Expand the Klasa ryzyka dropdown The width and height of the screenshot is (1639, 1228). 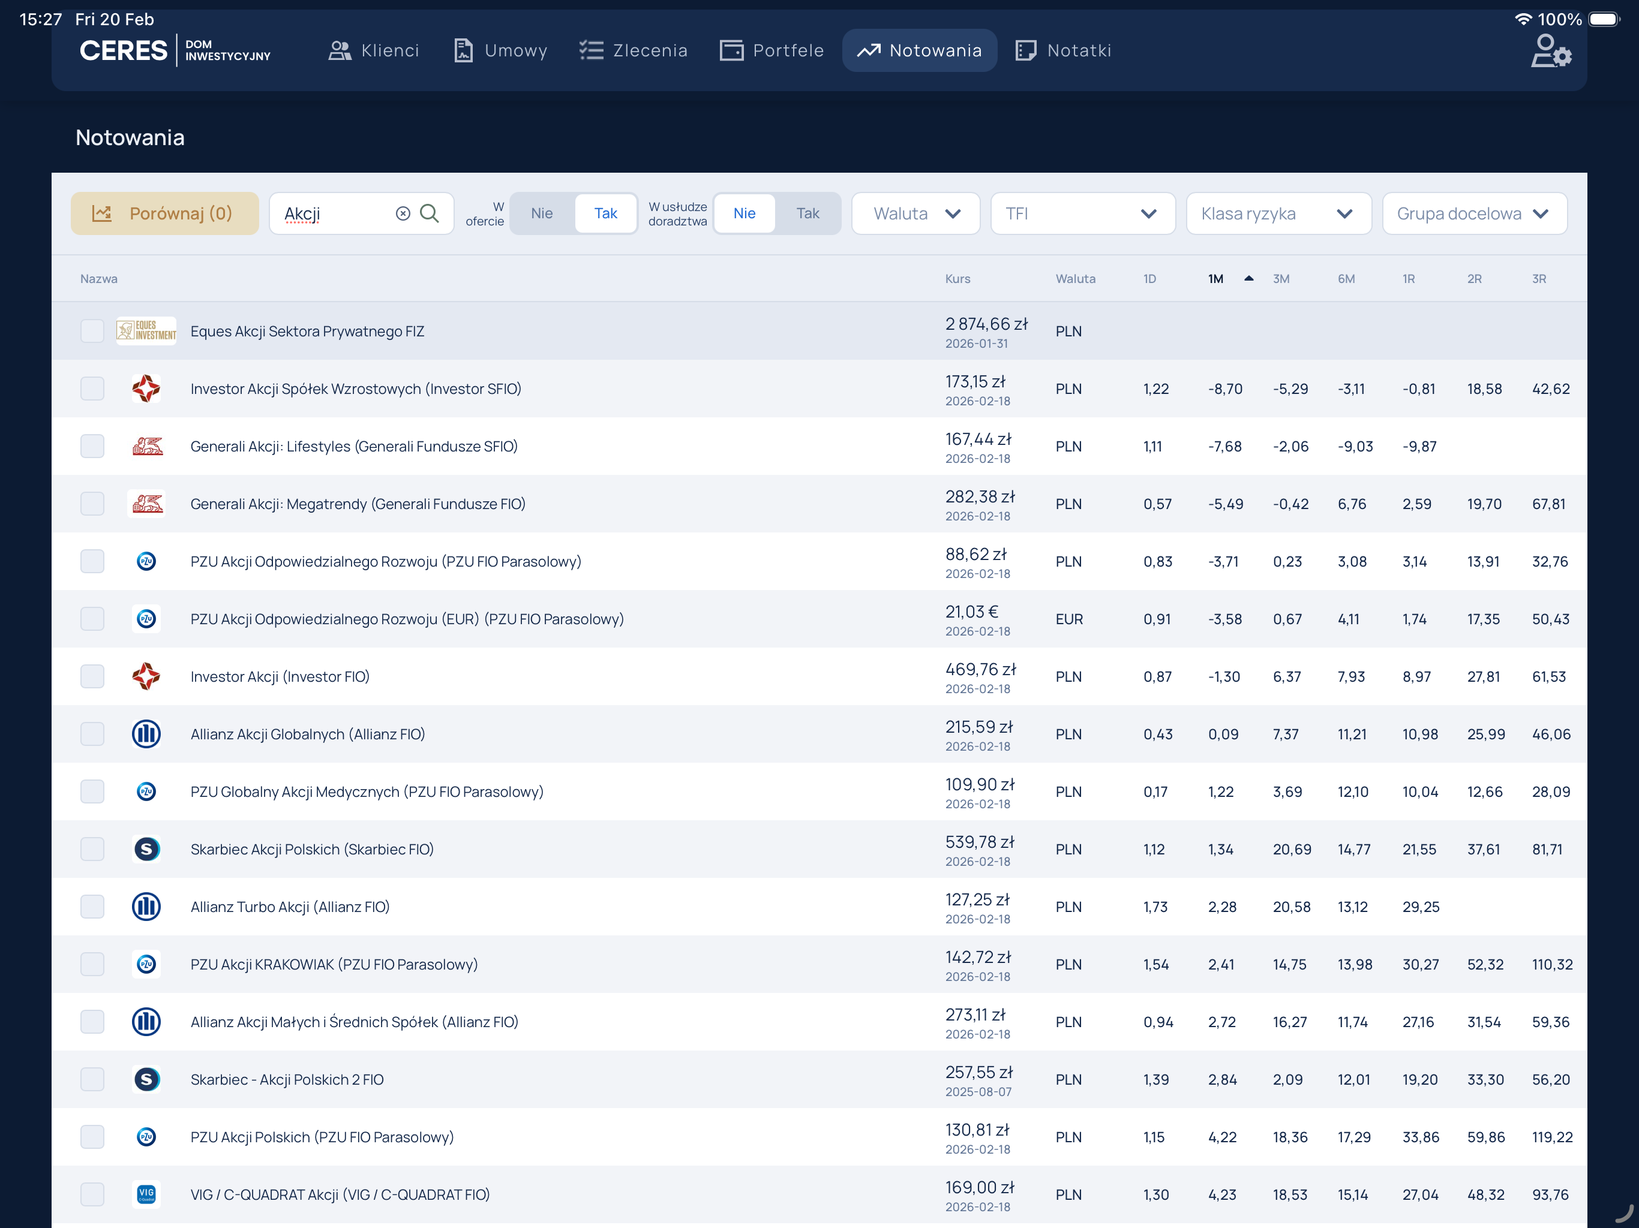(x=1279, y=213)
